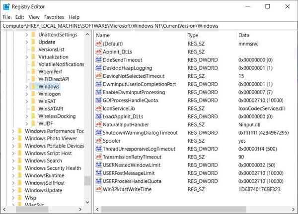Click the string icon beside IconServiceLib
Screen dimensions: 298x214
coord(99,108)
